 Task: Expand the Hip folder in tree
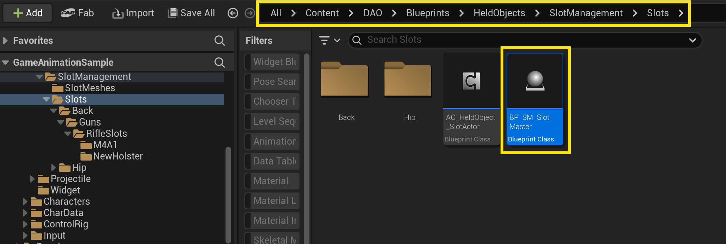[54, 167]
